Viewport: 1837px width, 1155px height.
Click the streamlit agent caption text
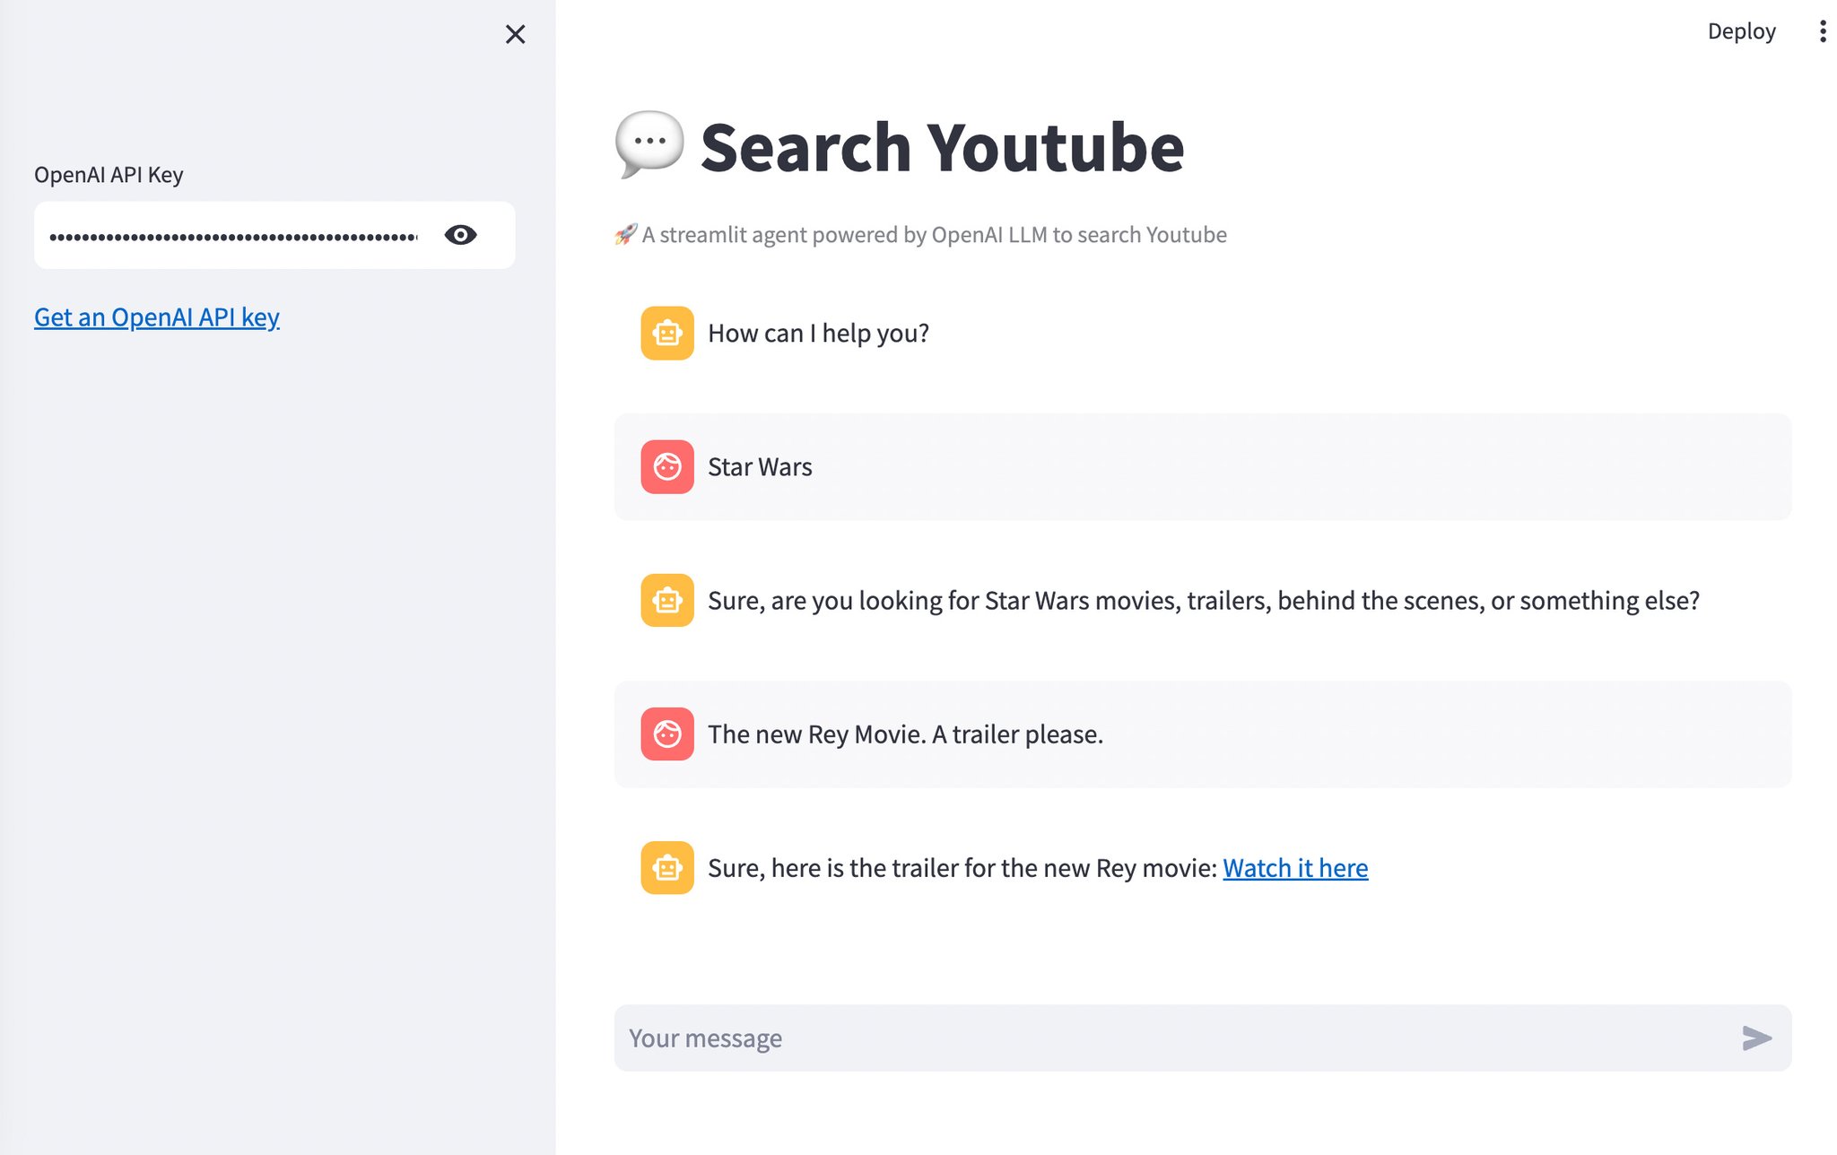(934, 235)
